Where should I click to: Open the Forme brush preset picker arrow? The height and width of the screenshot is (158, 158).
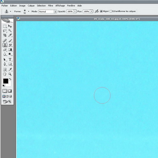29,11
